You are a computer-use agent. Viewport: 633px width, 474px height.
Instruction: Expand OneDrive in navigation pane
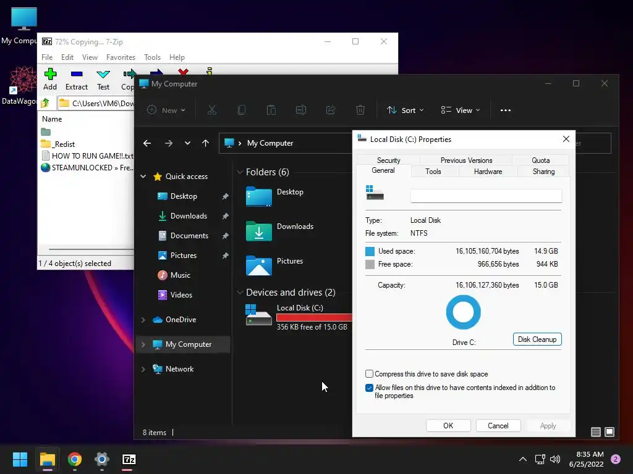[x=143, y=320]
